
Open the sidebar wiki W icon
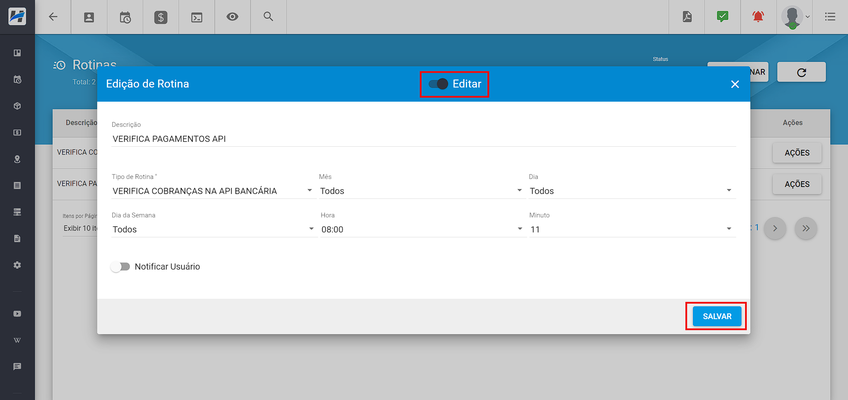[x=17, y=340]
